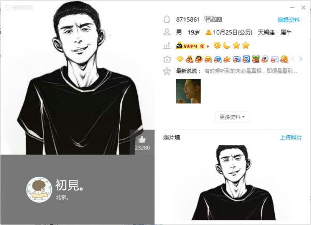Viewport: 311px width, 225px height.
Task: Click the 编辑资料 link
Action: (x=289, y=20)
